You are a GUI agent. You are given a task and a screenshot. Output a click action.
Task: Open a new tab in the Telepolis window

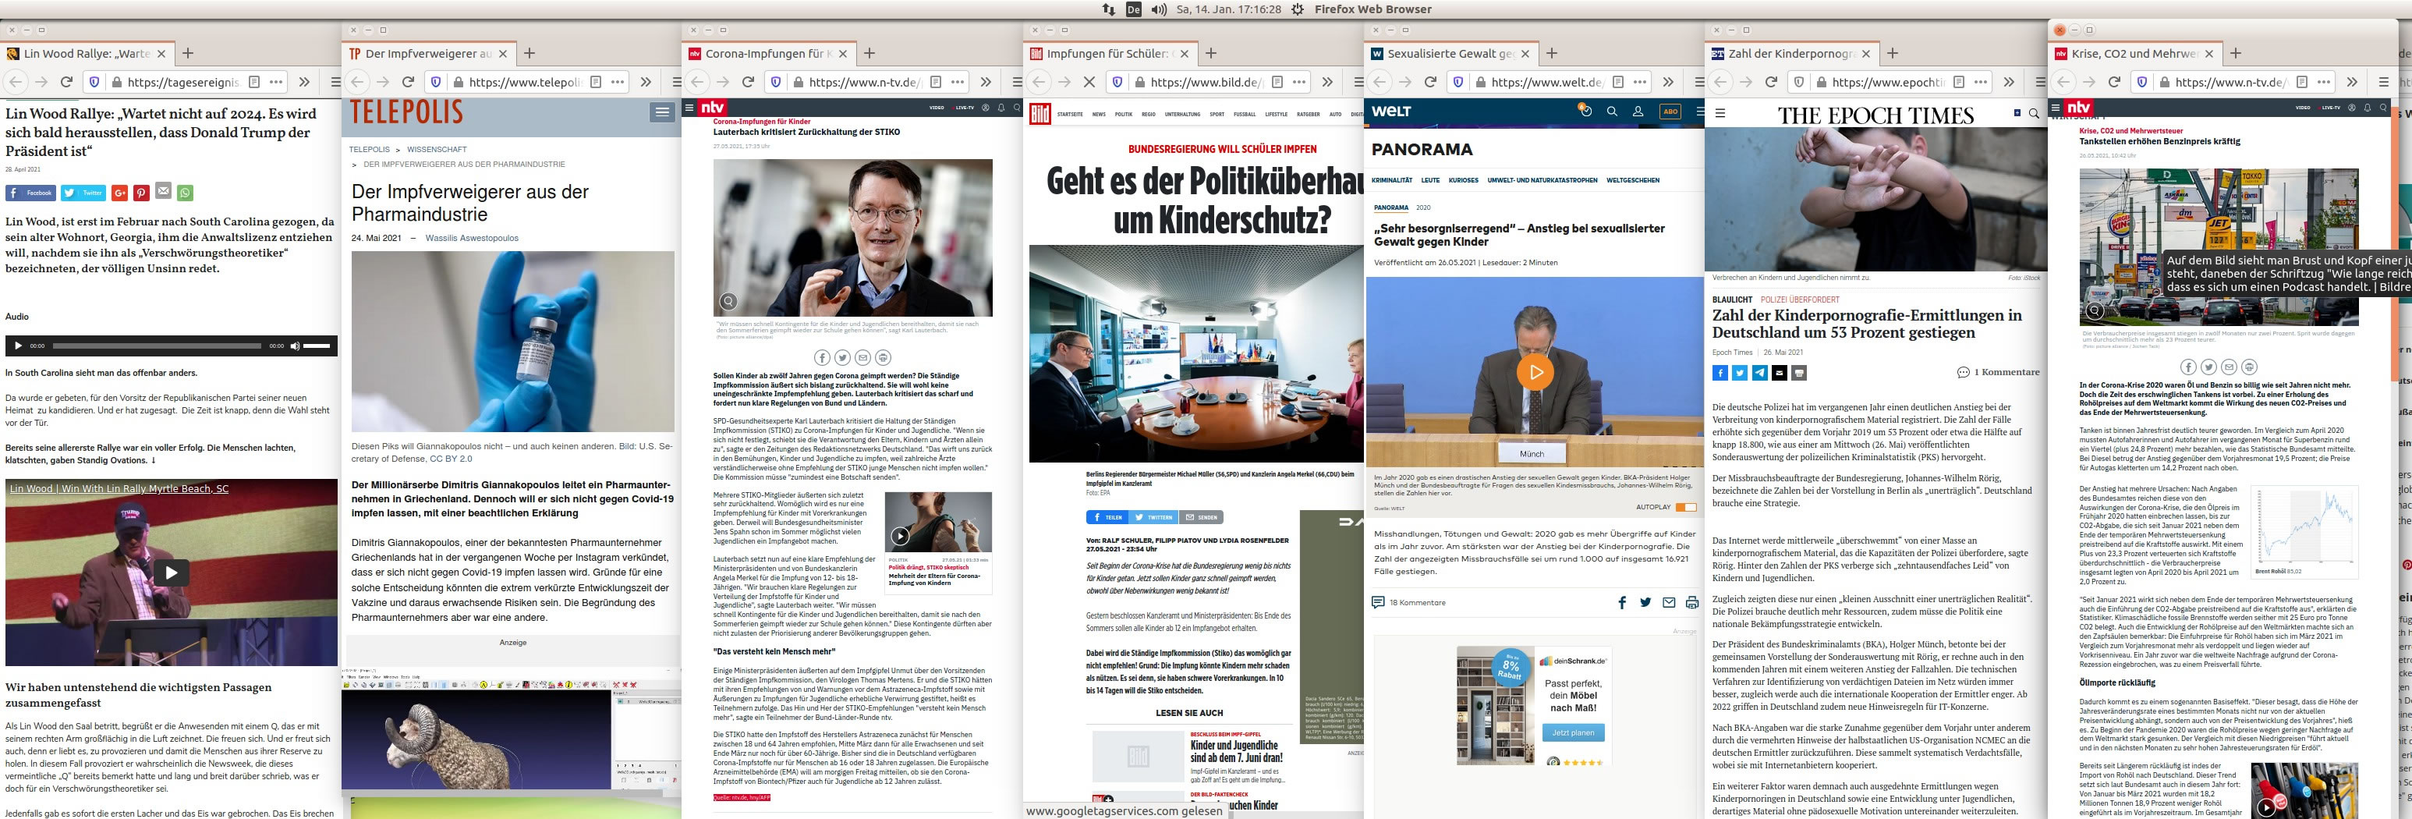click(x=529, y=53)
